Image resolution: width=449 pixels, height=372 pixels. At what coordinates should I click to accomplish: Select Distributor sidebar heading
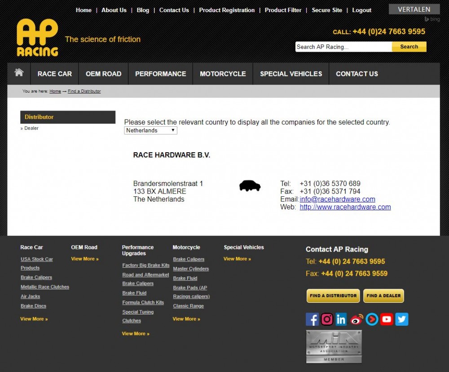pyautogui.click(x=68, y=117)
